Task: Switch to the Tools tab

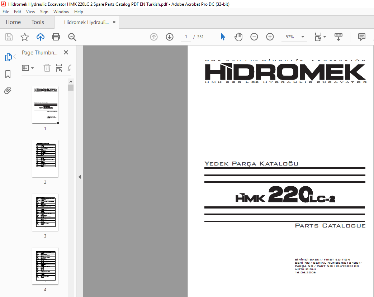Action: [38, 22]
